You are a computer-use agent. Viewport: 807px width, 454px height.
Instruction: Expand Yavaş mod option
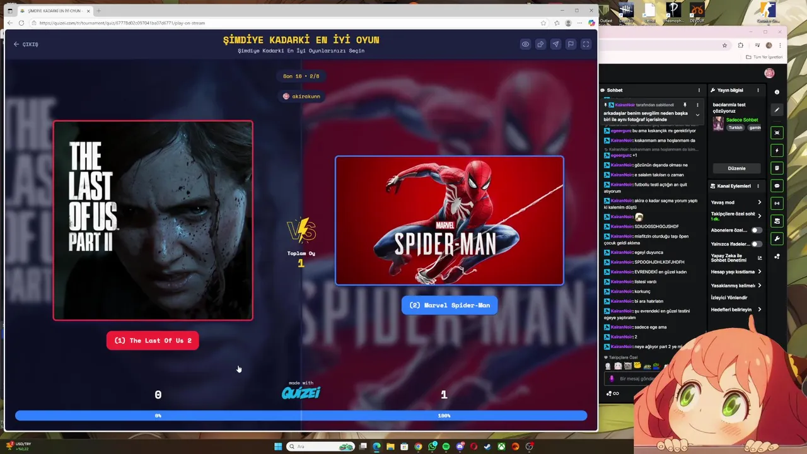tap(736, 202)
